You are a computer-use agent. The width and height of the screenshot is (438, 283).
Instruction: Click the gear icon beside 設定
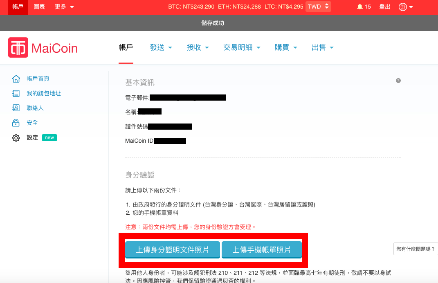[x=16, y=138]
